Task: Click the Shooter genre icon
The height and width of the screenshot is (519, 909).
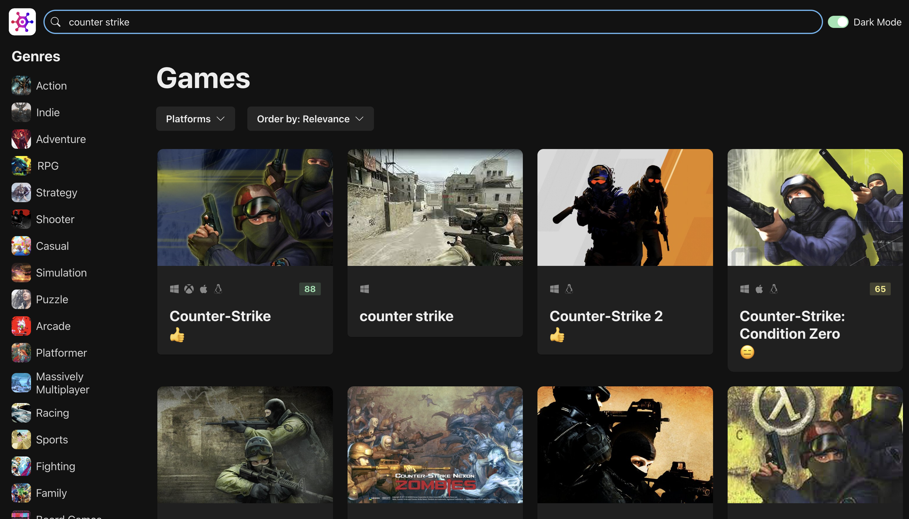Action: pyautogui.click(x=21, y=219)
